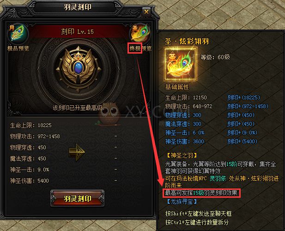Close the 羽灵刻印 window
Screen dimensions: 285x231
coord(146,12)
